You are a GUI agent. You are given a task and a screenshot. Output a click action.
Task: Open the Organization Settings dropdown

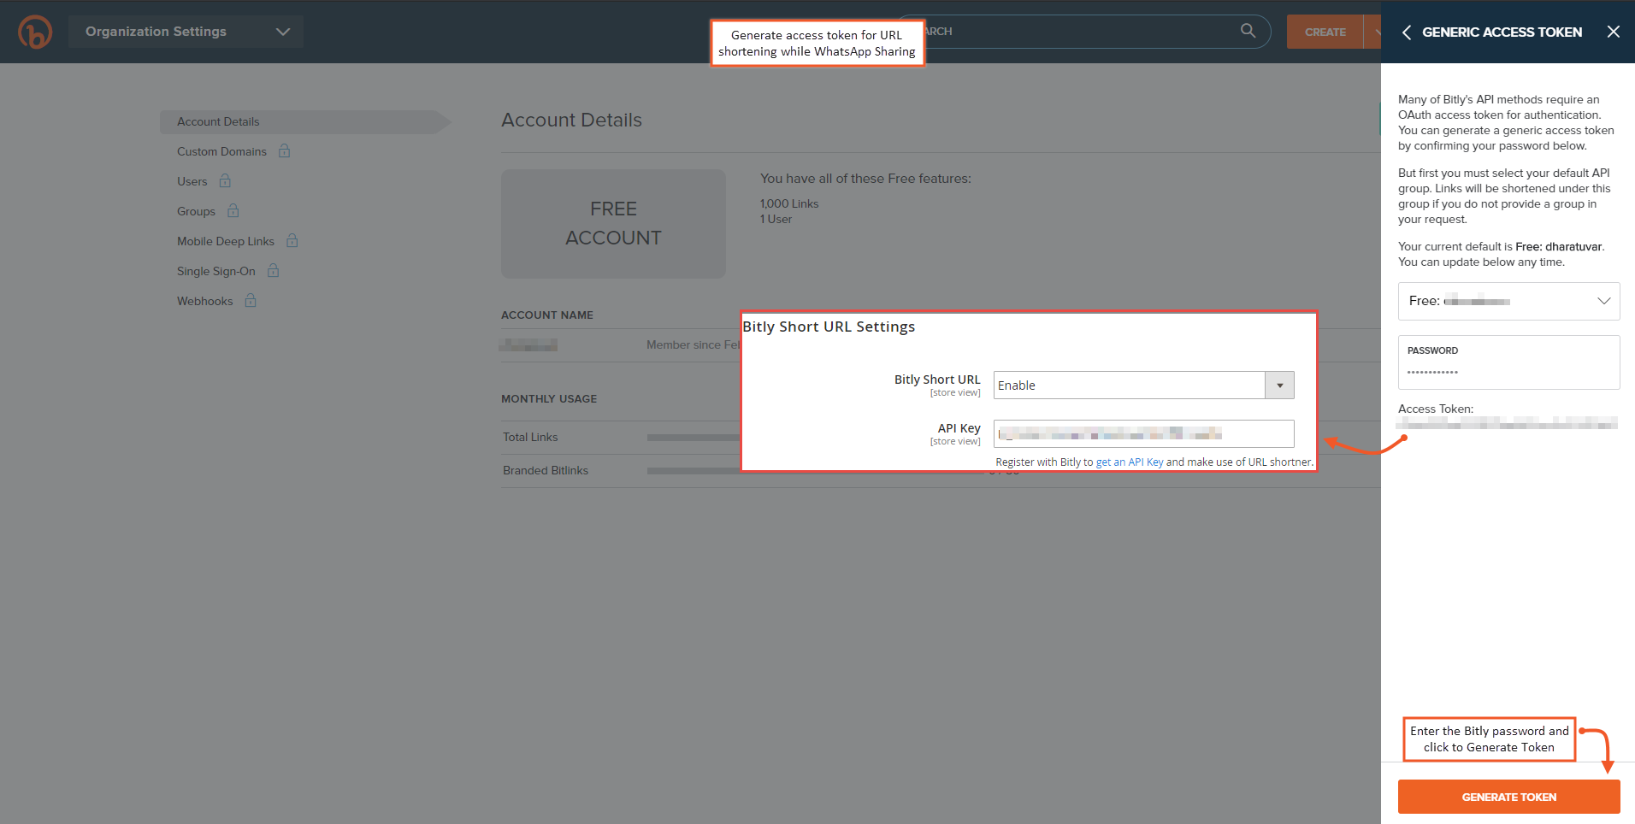tap(186, 32)
